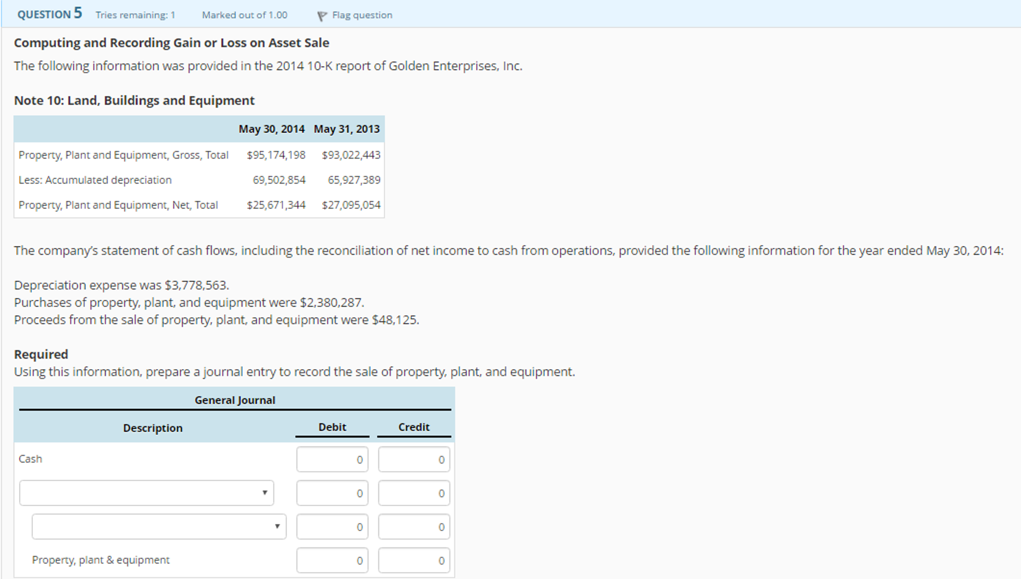
Task: Click the $95,174,198 gross total cell
Action: coord(276,155)
